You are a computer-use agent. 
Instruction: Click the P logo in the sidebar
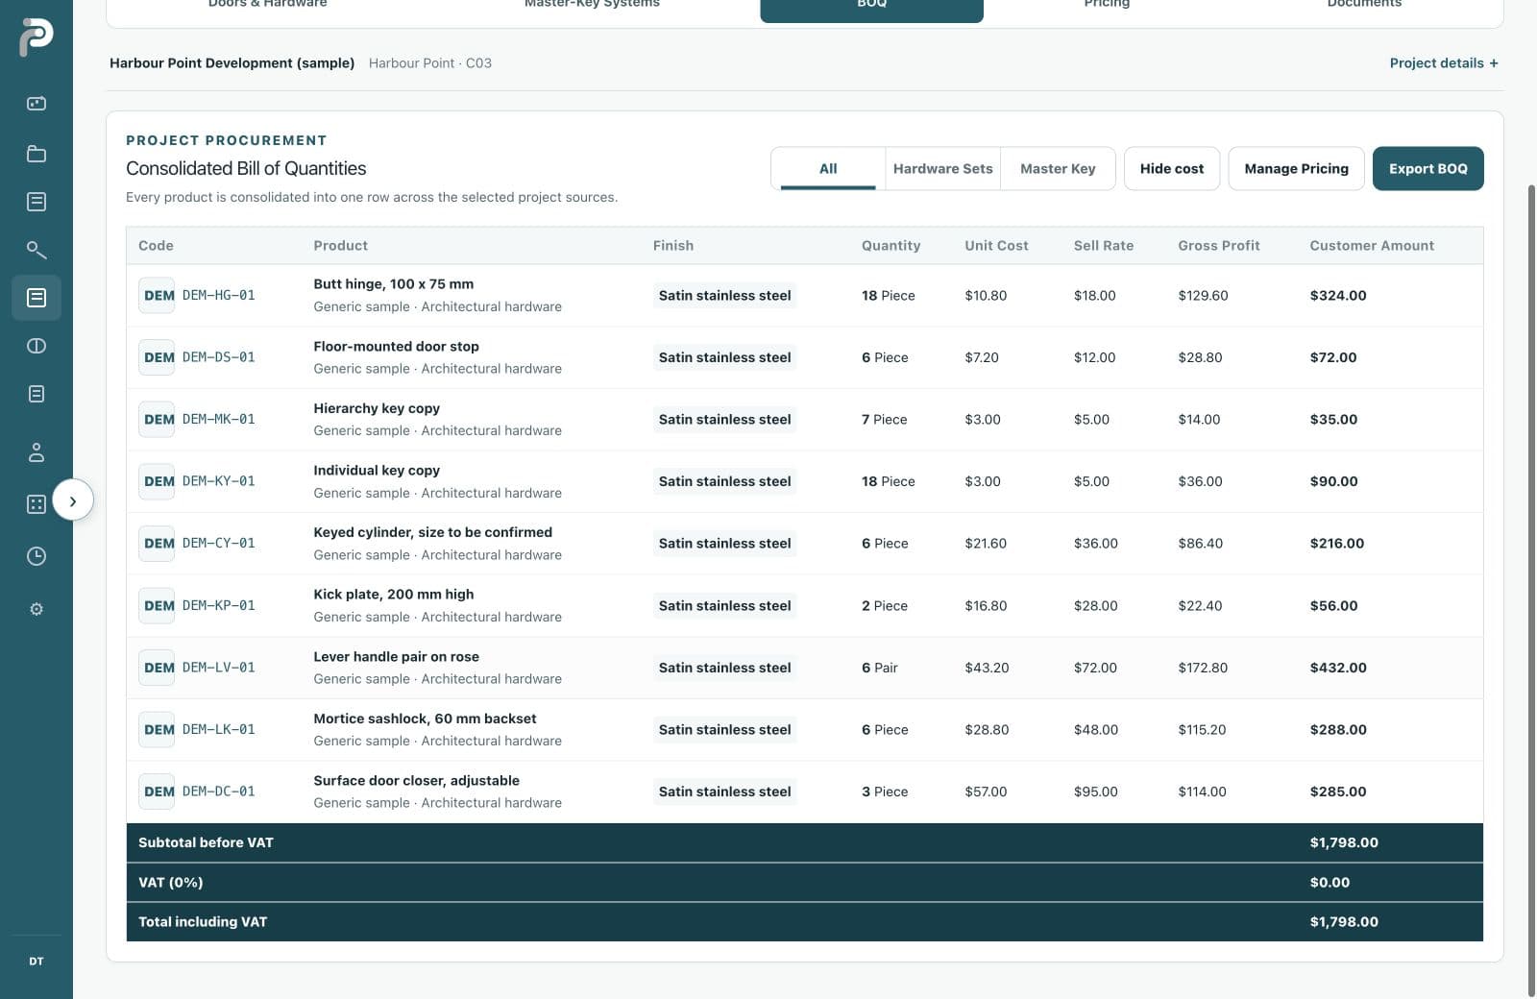tap(37, 37)
